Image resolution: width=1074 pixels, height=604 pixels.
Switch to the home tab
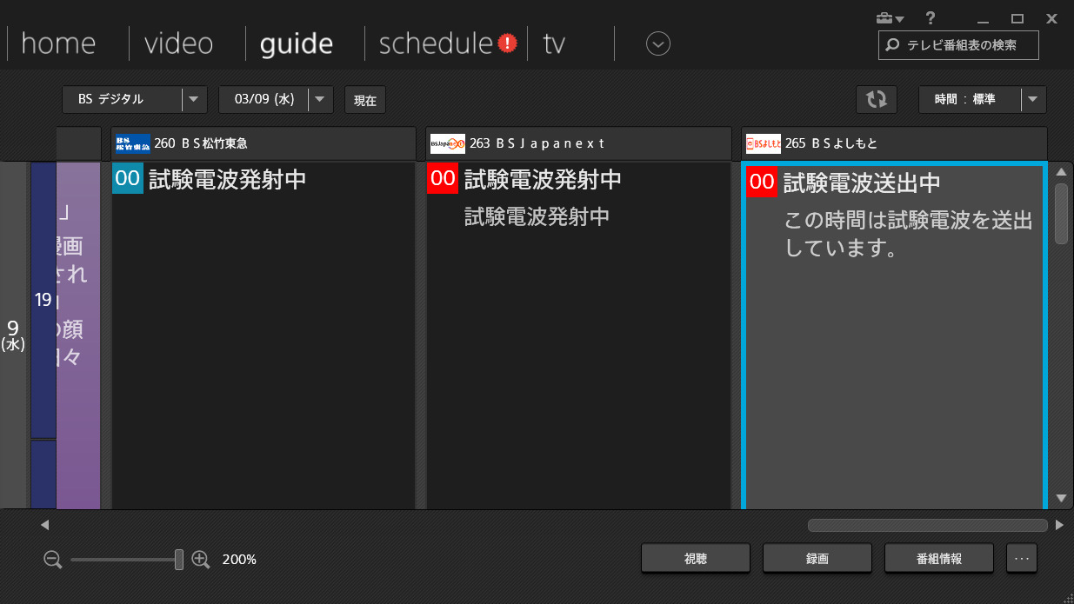(58, 43)
